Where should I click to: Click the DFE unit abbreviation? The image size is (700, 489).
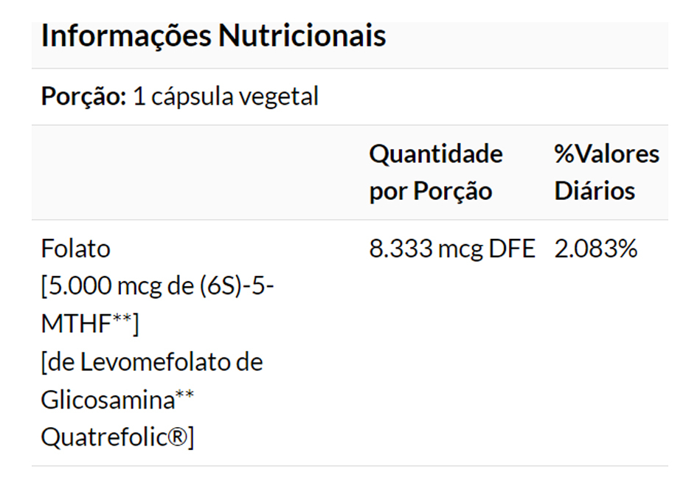coord(512,249)
